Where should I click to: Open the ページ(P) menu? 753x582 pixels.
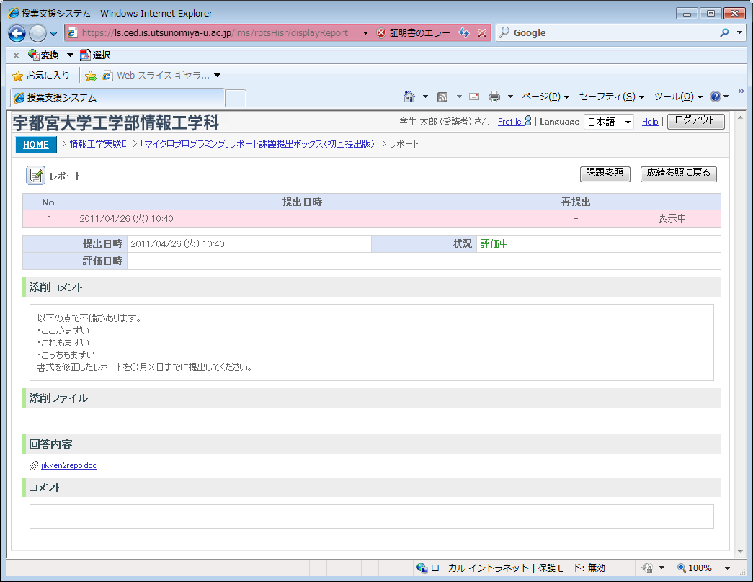(545, 97)
